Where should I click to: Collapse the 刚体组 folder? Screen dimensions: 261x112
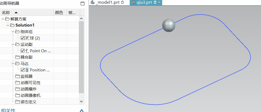[x=13, y=32]
